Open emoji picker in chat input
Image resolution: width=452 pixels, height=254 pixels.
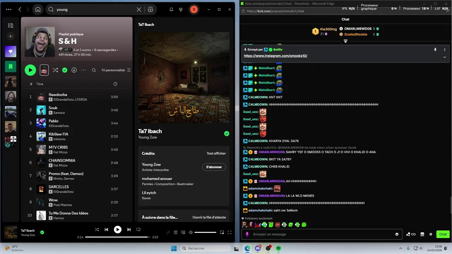click(x=397, y=234)
